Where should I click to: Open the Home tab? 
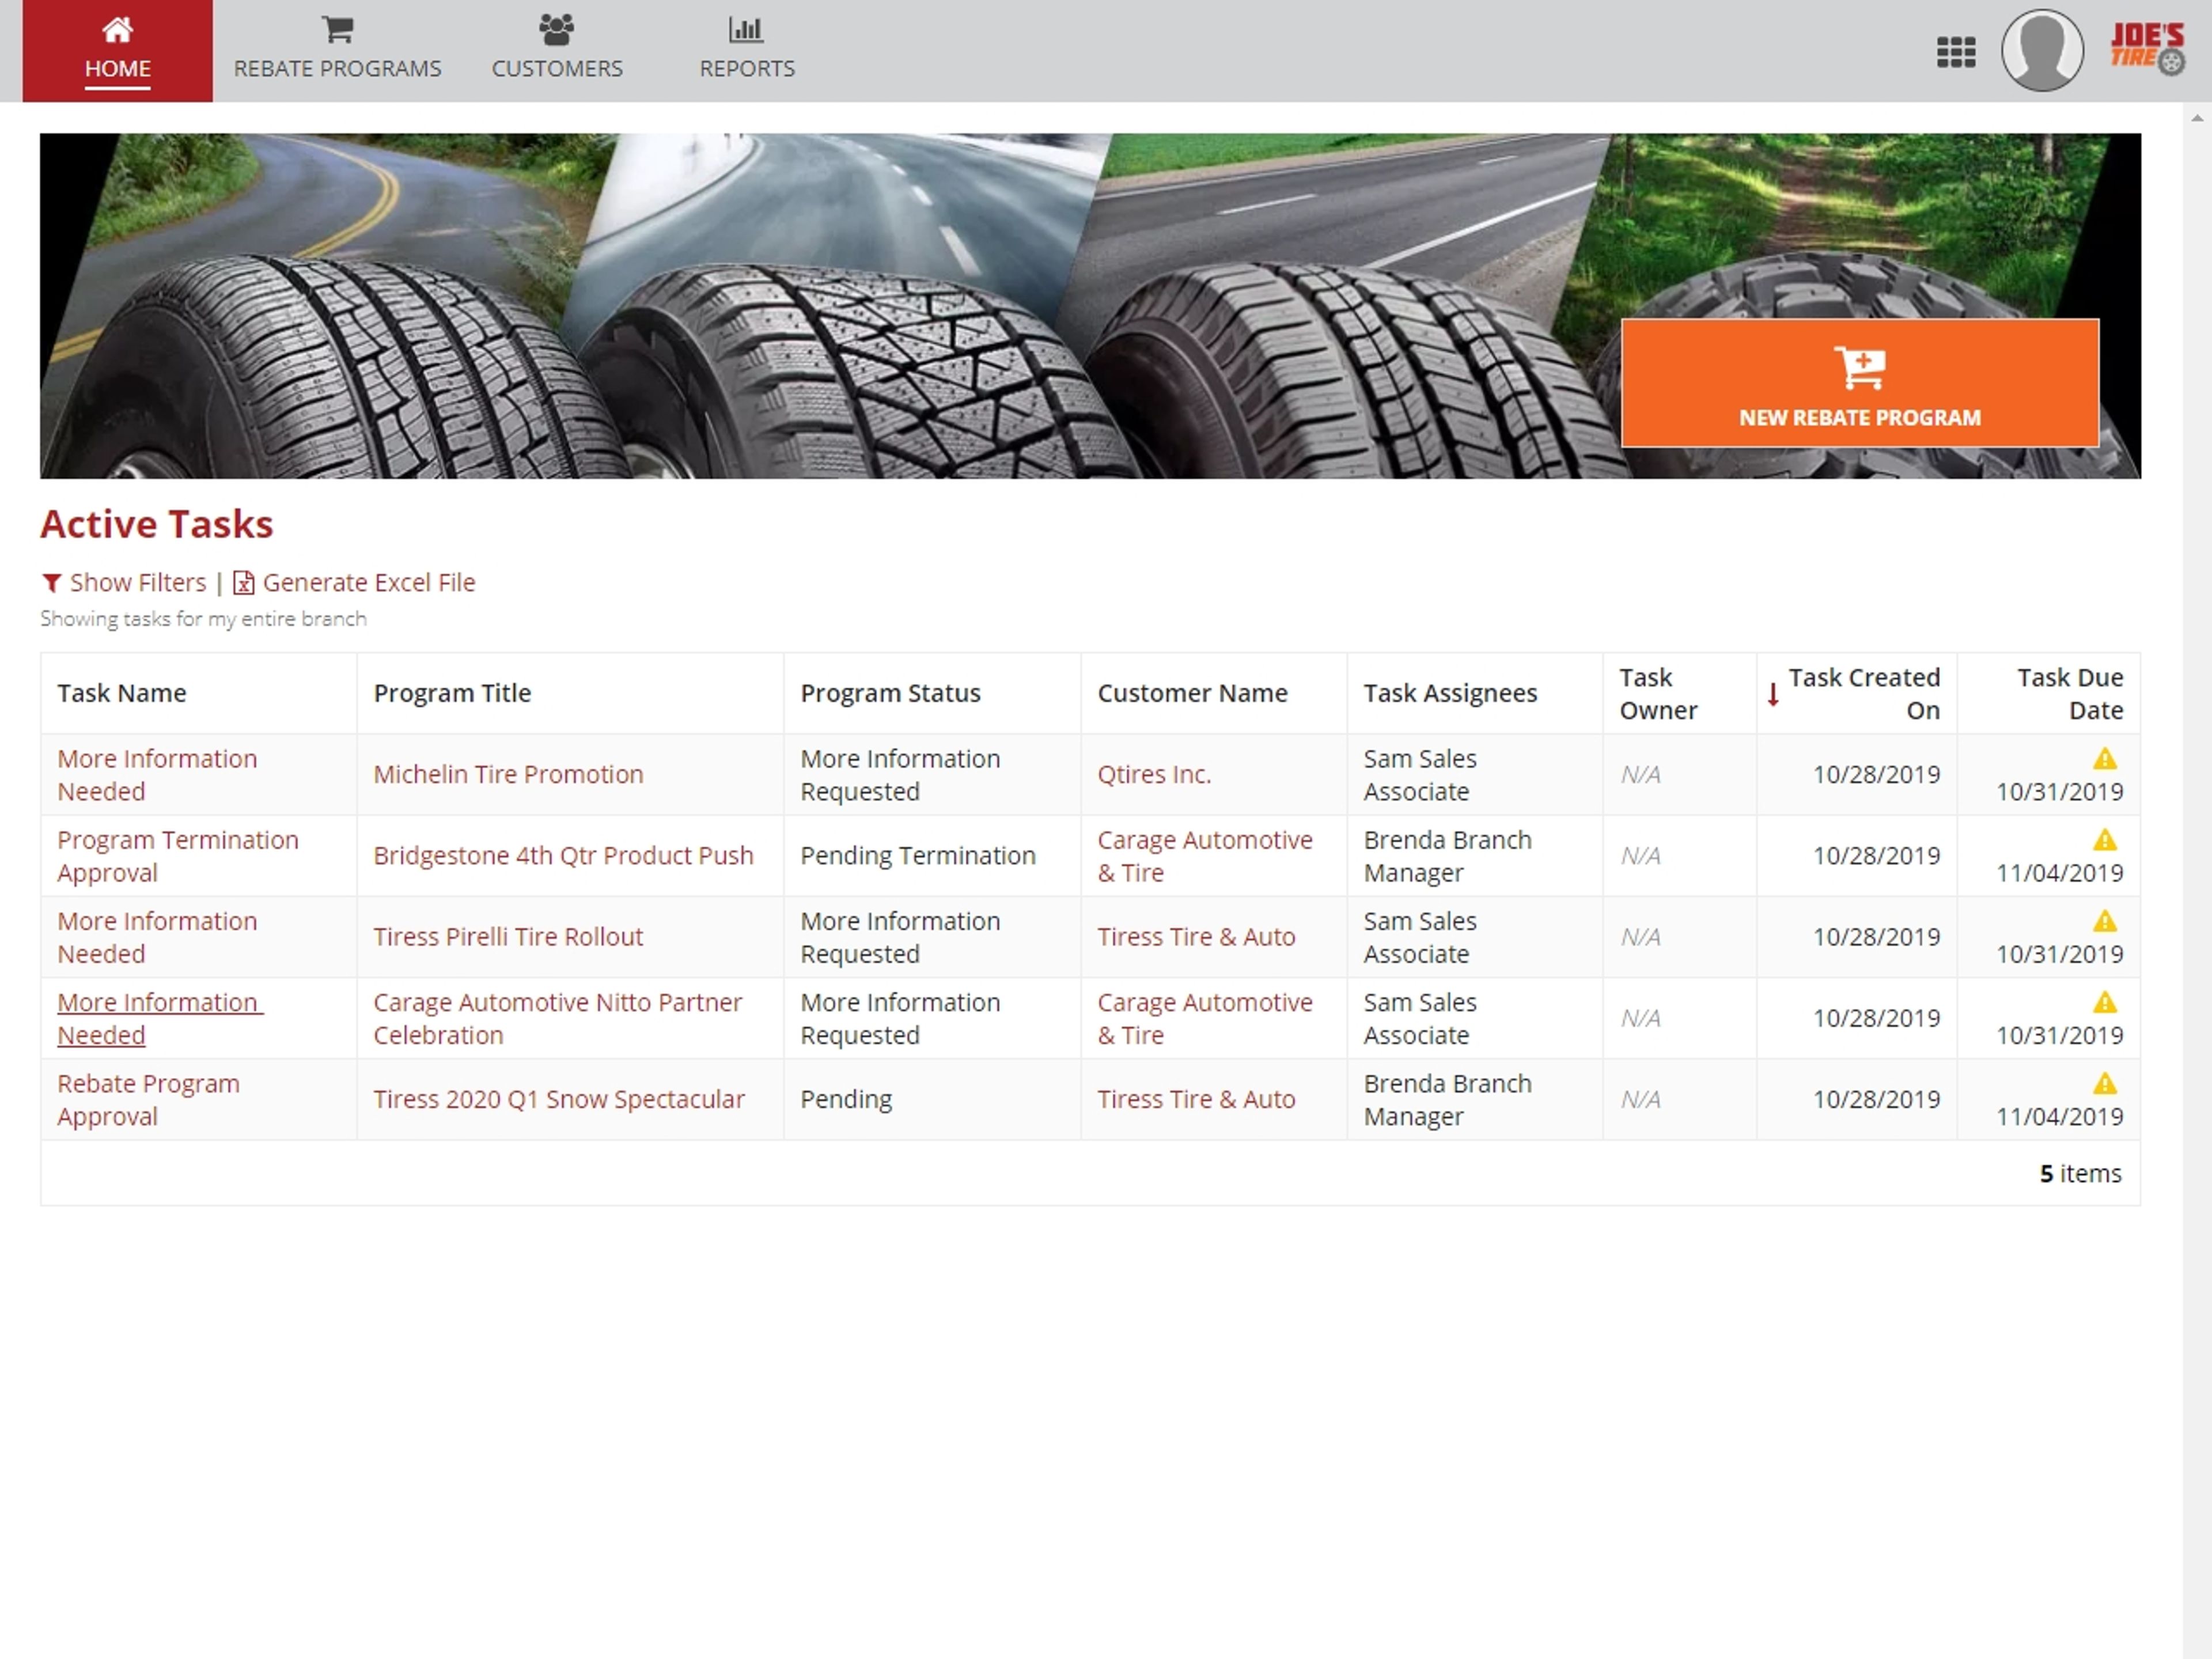click(x=117, y=50)
